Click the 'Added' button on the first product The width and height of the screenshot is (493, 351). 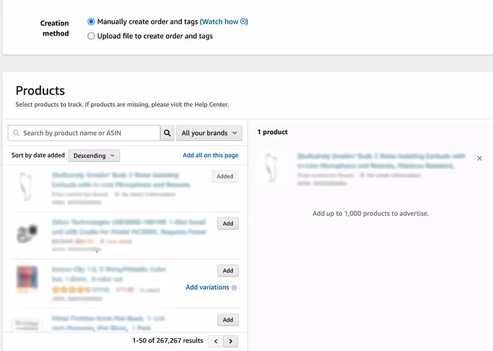tap(225, 176)
